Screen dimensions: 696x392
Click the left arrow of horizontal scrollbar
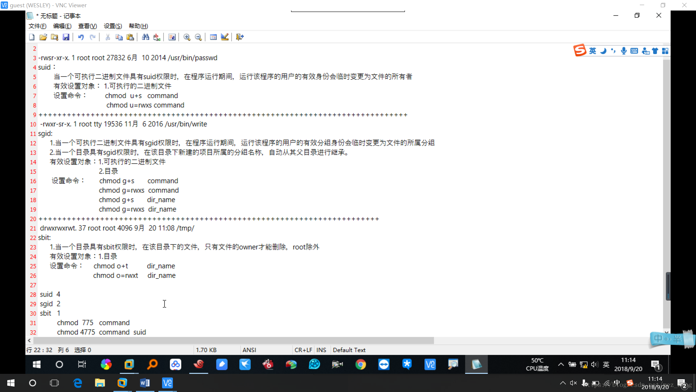pyautogui.click(x=29, y=340)
